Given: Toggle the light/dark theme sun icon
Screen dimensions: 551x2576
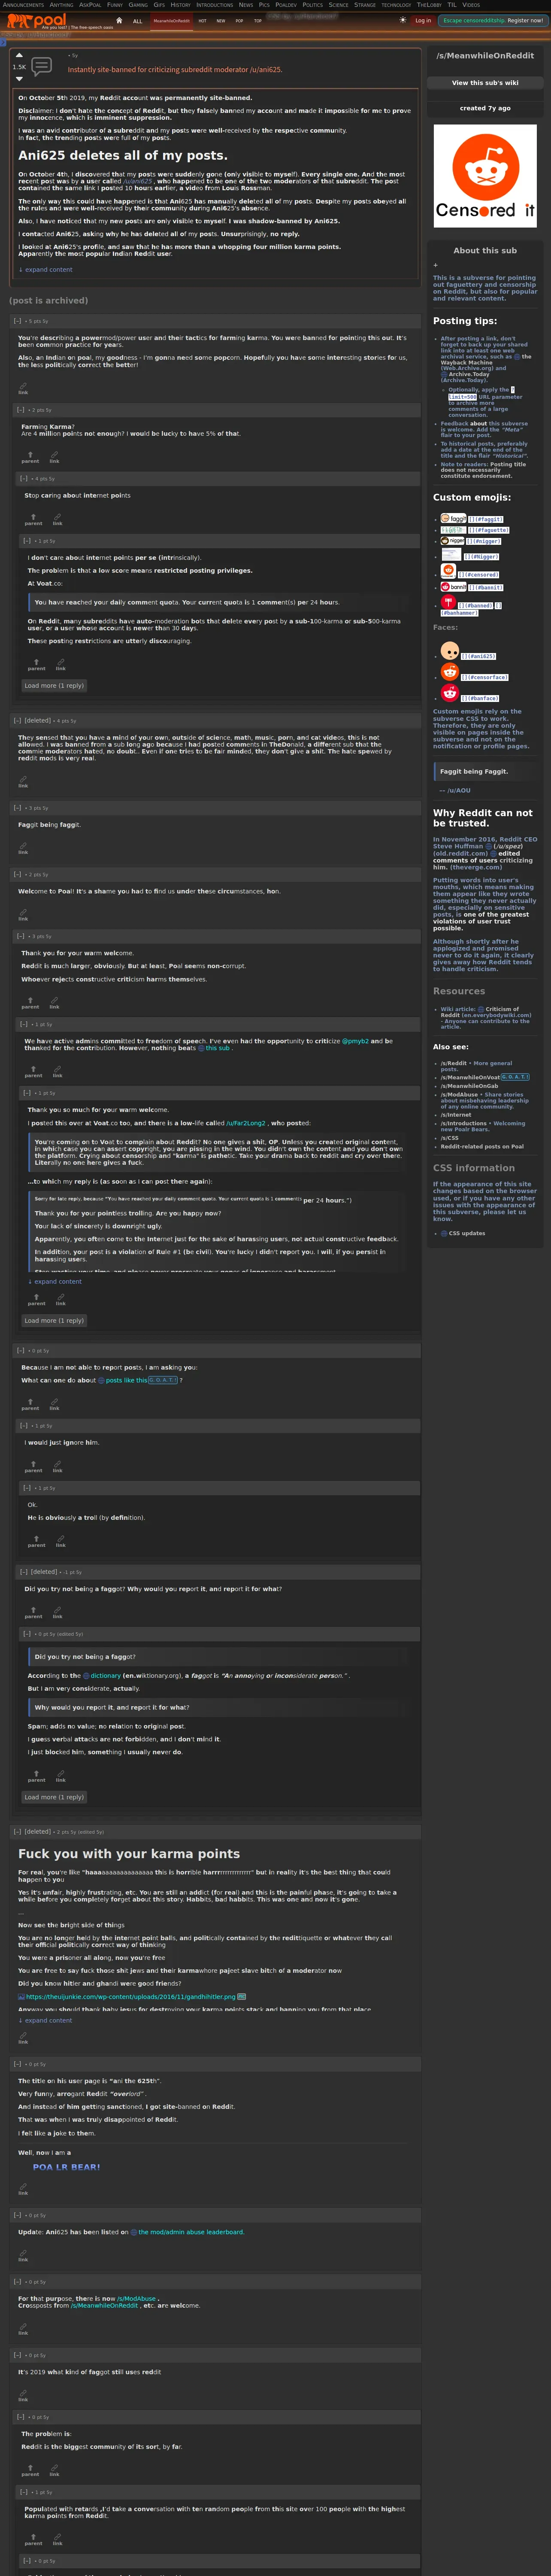Looking at the screenshot, I should coord(403,20).
